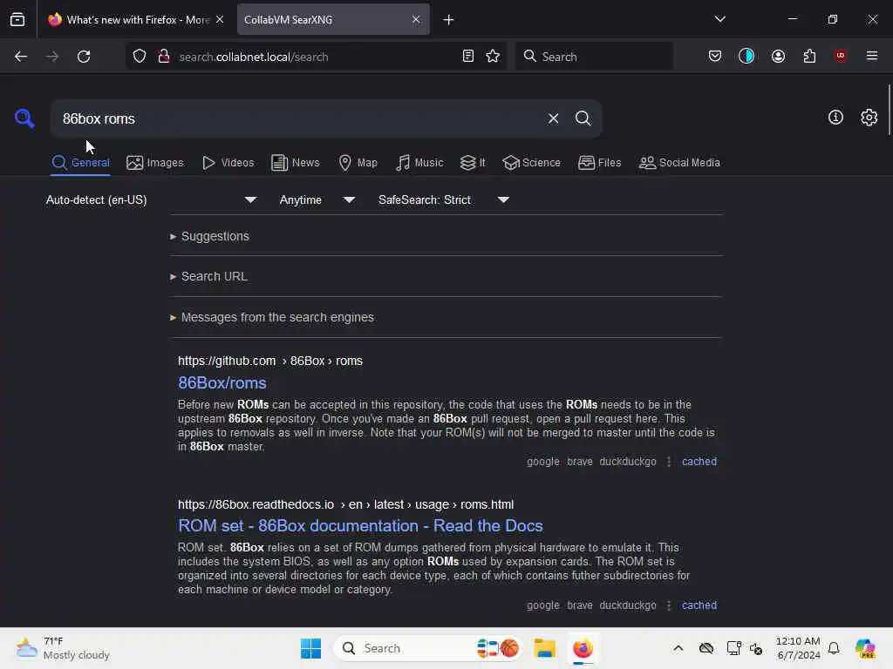
Task: Open the SafeSearch: Strict dropdown
Action: 444,199
